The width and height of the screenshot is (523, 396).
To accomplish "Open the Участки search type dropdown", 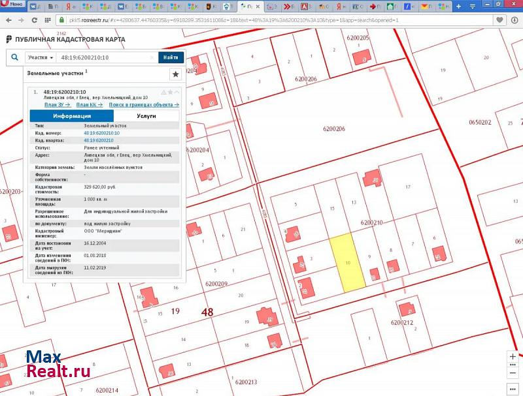I will click(39, 57).
